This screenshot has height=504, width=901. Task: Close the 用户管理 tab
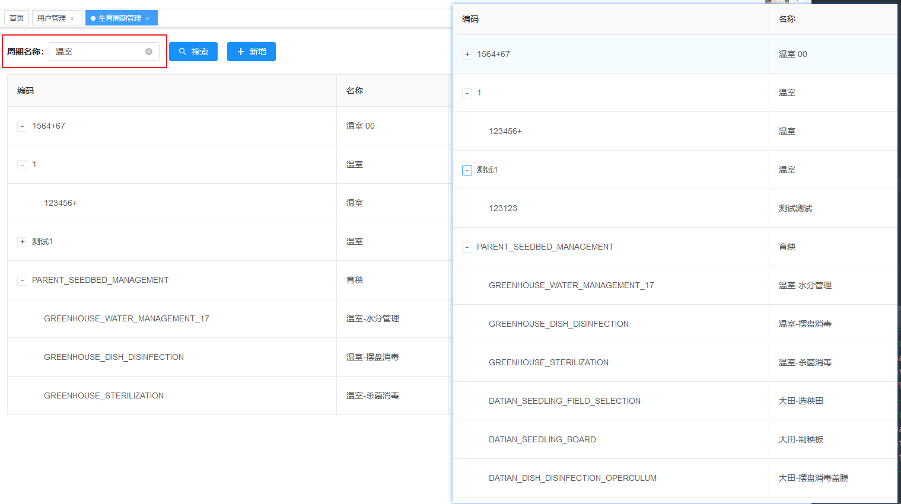72,18
